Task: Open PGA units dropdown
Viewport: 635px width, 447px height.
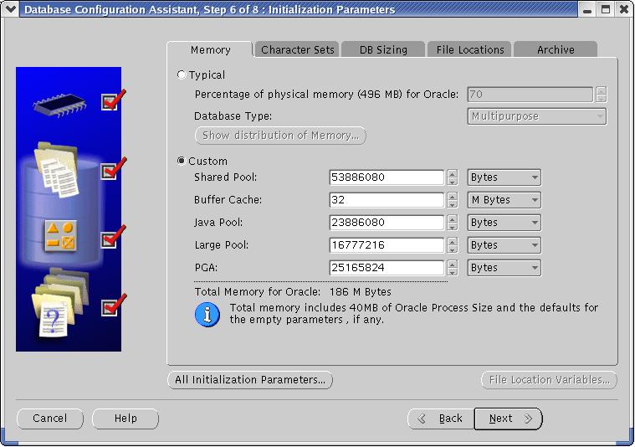Action: [504, 268]
